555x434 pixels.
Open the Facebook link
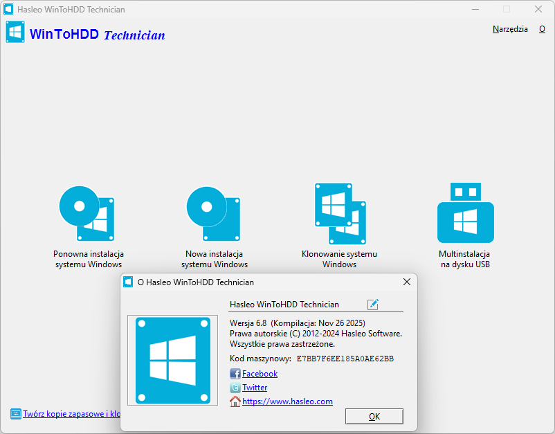[260, 374]
